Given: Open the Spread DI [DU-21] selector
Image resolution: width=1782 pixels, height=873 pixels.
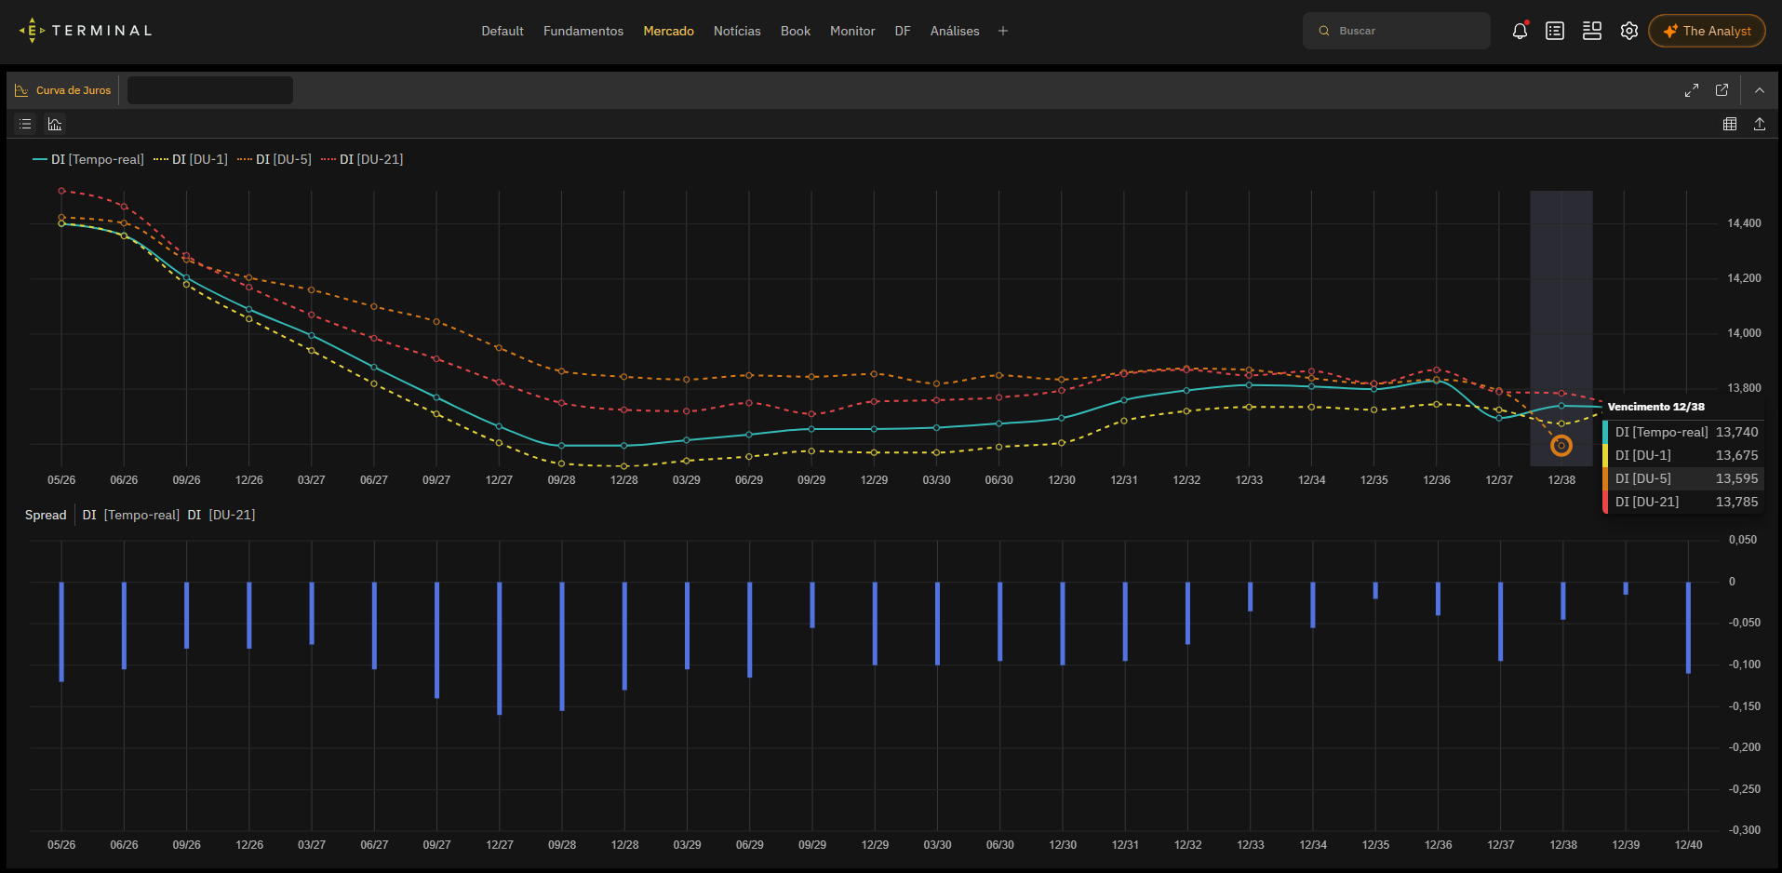Looking at the screenshot, I should click(221, 515).
